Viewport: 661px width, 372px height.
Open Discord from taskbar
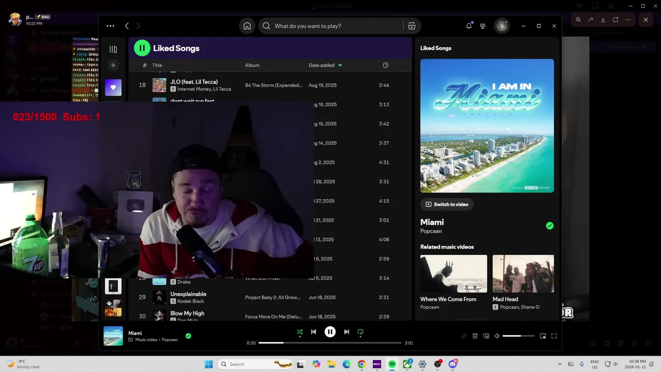[x=453, y=364]
